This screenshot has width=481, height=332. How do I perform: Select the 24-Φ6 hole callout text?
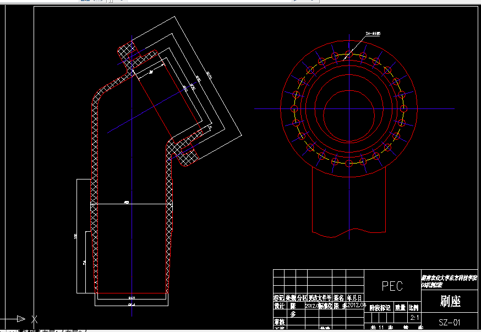[373, 33]
